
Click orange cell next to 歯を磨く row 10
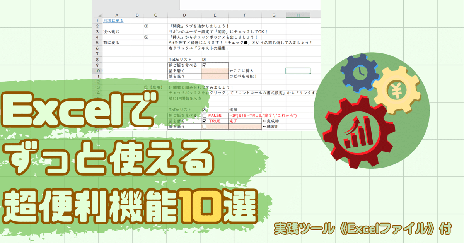pos(215,71)
